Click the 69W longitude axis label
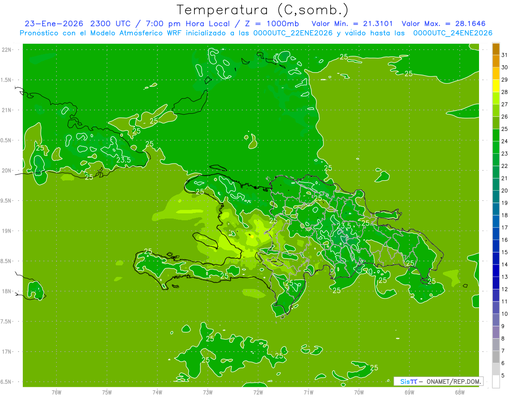The width and height of the screenshot is (516, 398). click(x=409, y=392)
